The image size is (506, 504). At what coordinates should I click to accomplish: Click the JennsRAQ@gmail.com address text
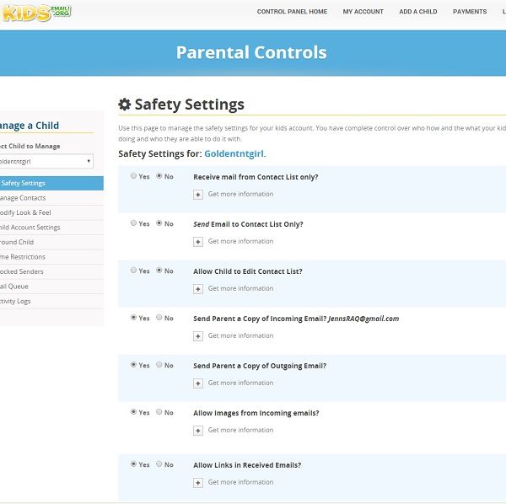coord(363,319)
